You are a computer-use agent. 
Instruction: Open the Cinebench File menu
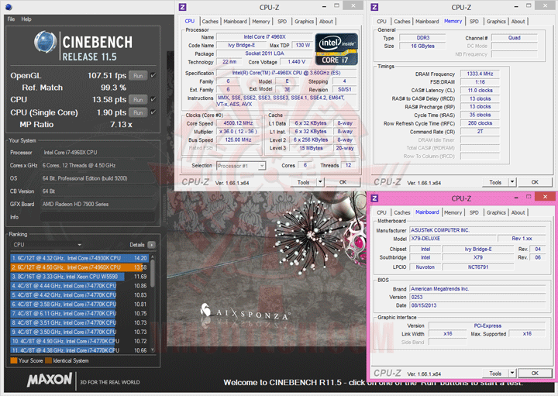pos(11,19)
